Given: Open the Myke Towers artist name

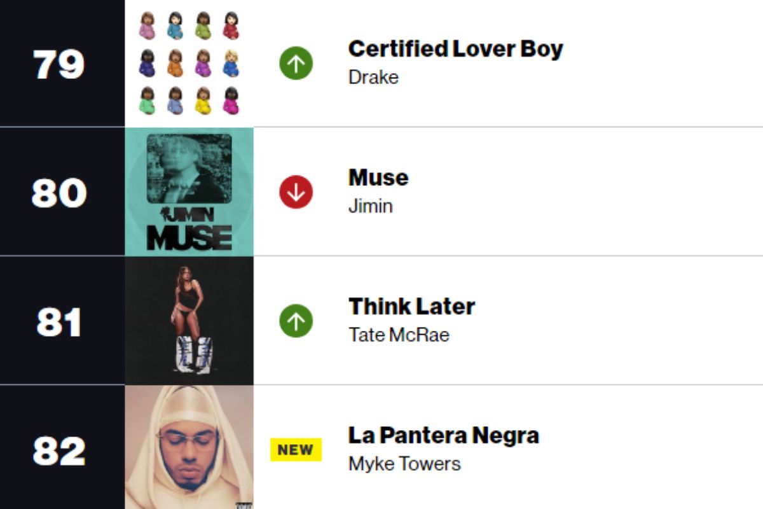Looking at the screenshot, I should coord(404,463).
